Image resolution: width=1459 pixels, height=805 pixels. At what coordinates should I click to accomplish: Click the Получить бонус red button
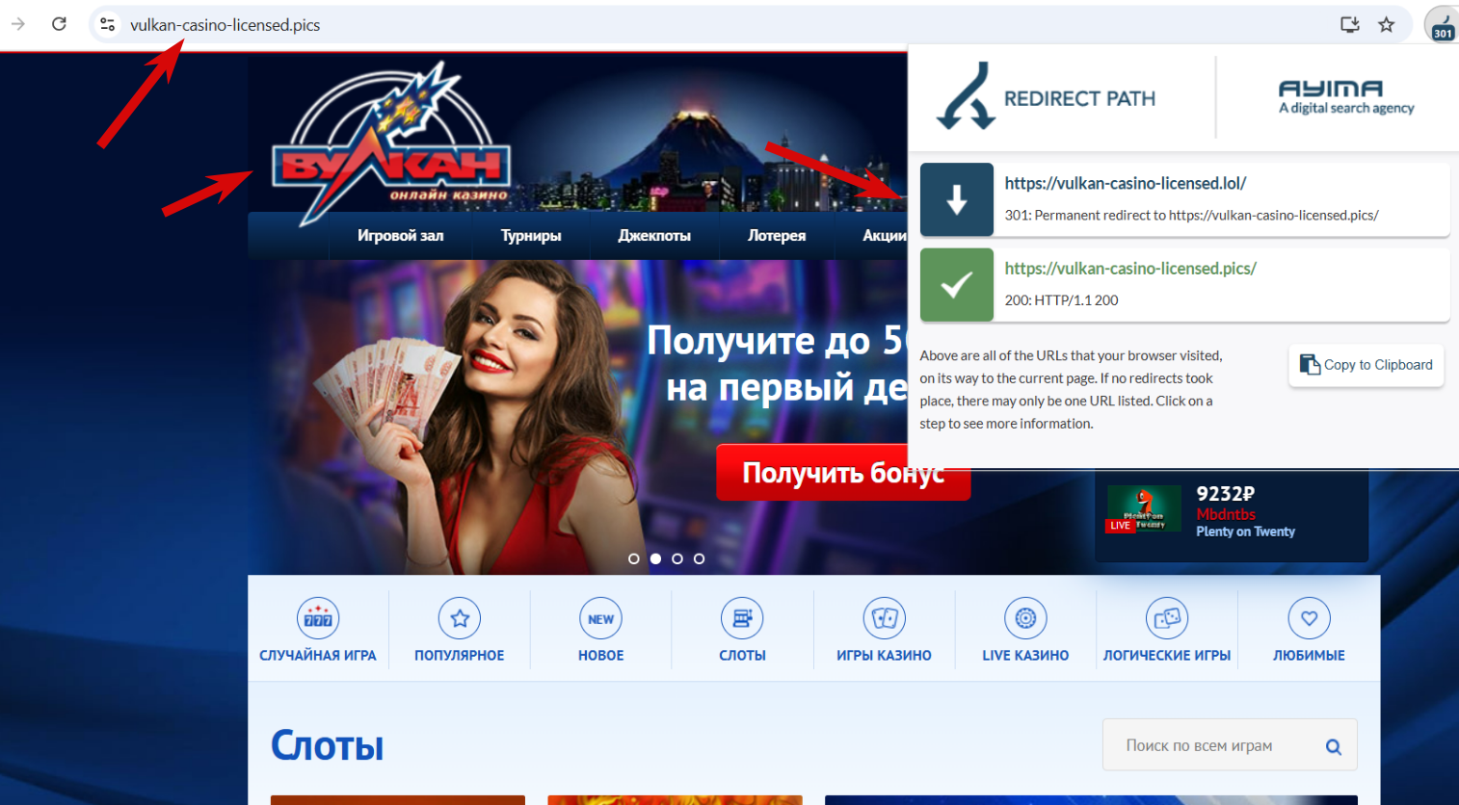pyautogui.click(x=842, y=473)
